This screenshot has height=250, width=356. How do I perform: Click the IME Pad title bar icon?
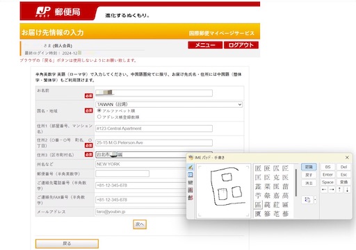pyautogui.click(x=191, y=158)
